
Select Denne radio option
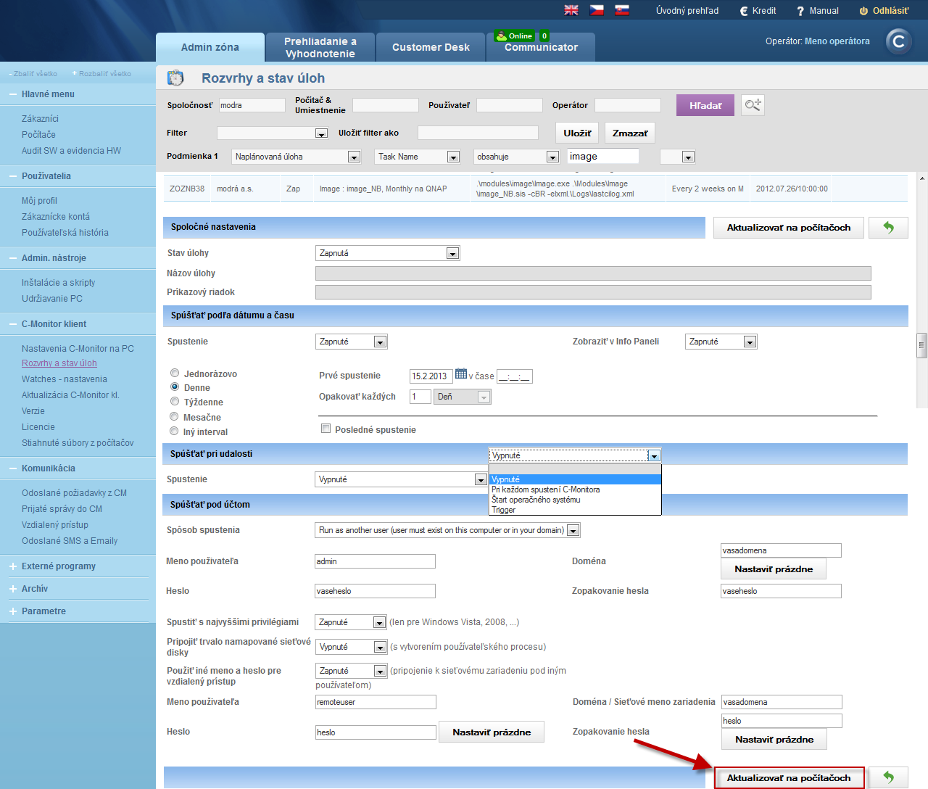(174, 387)
